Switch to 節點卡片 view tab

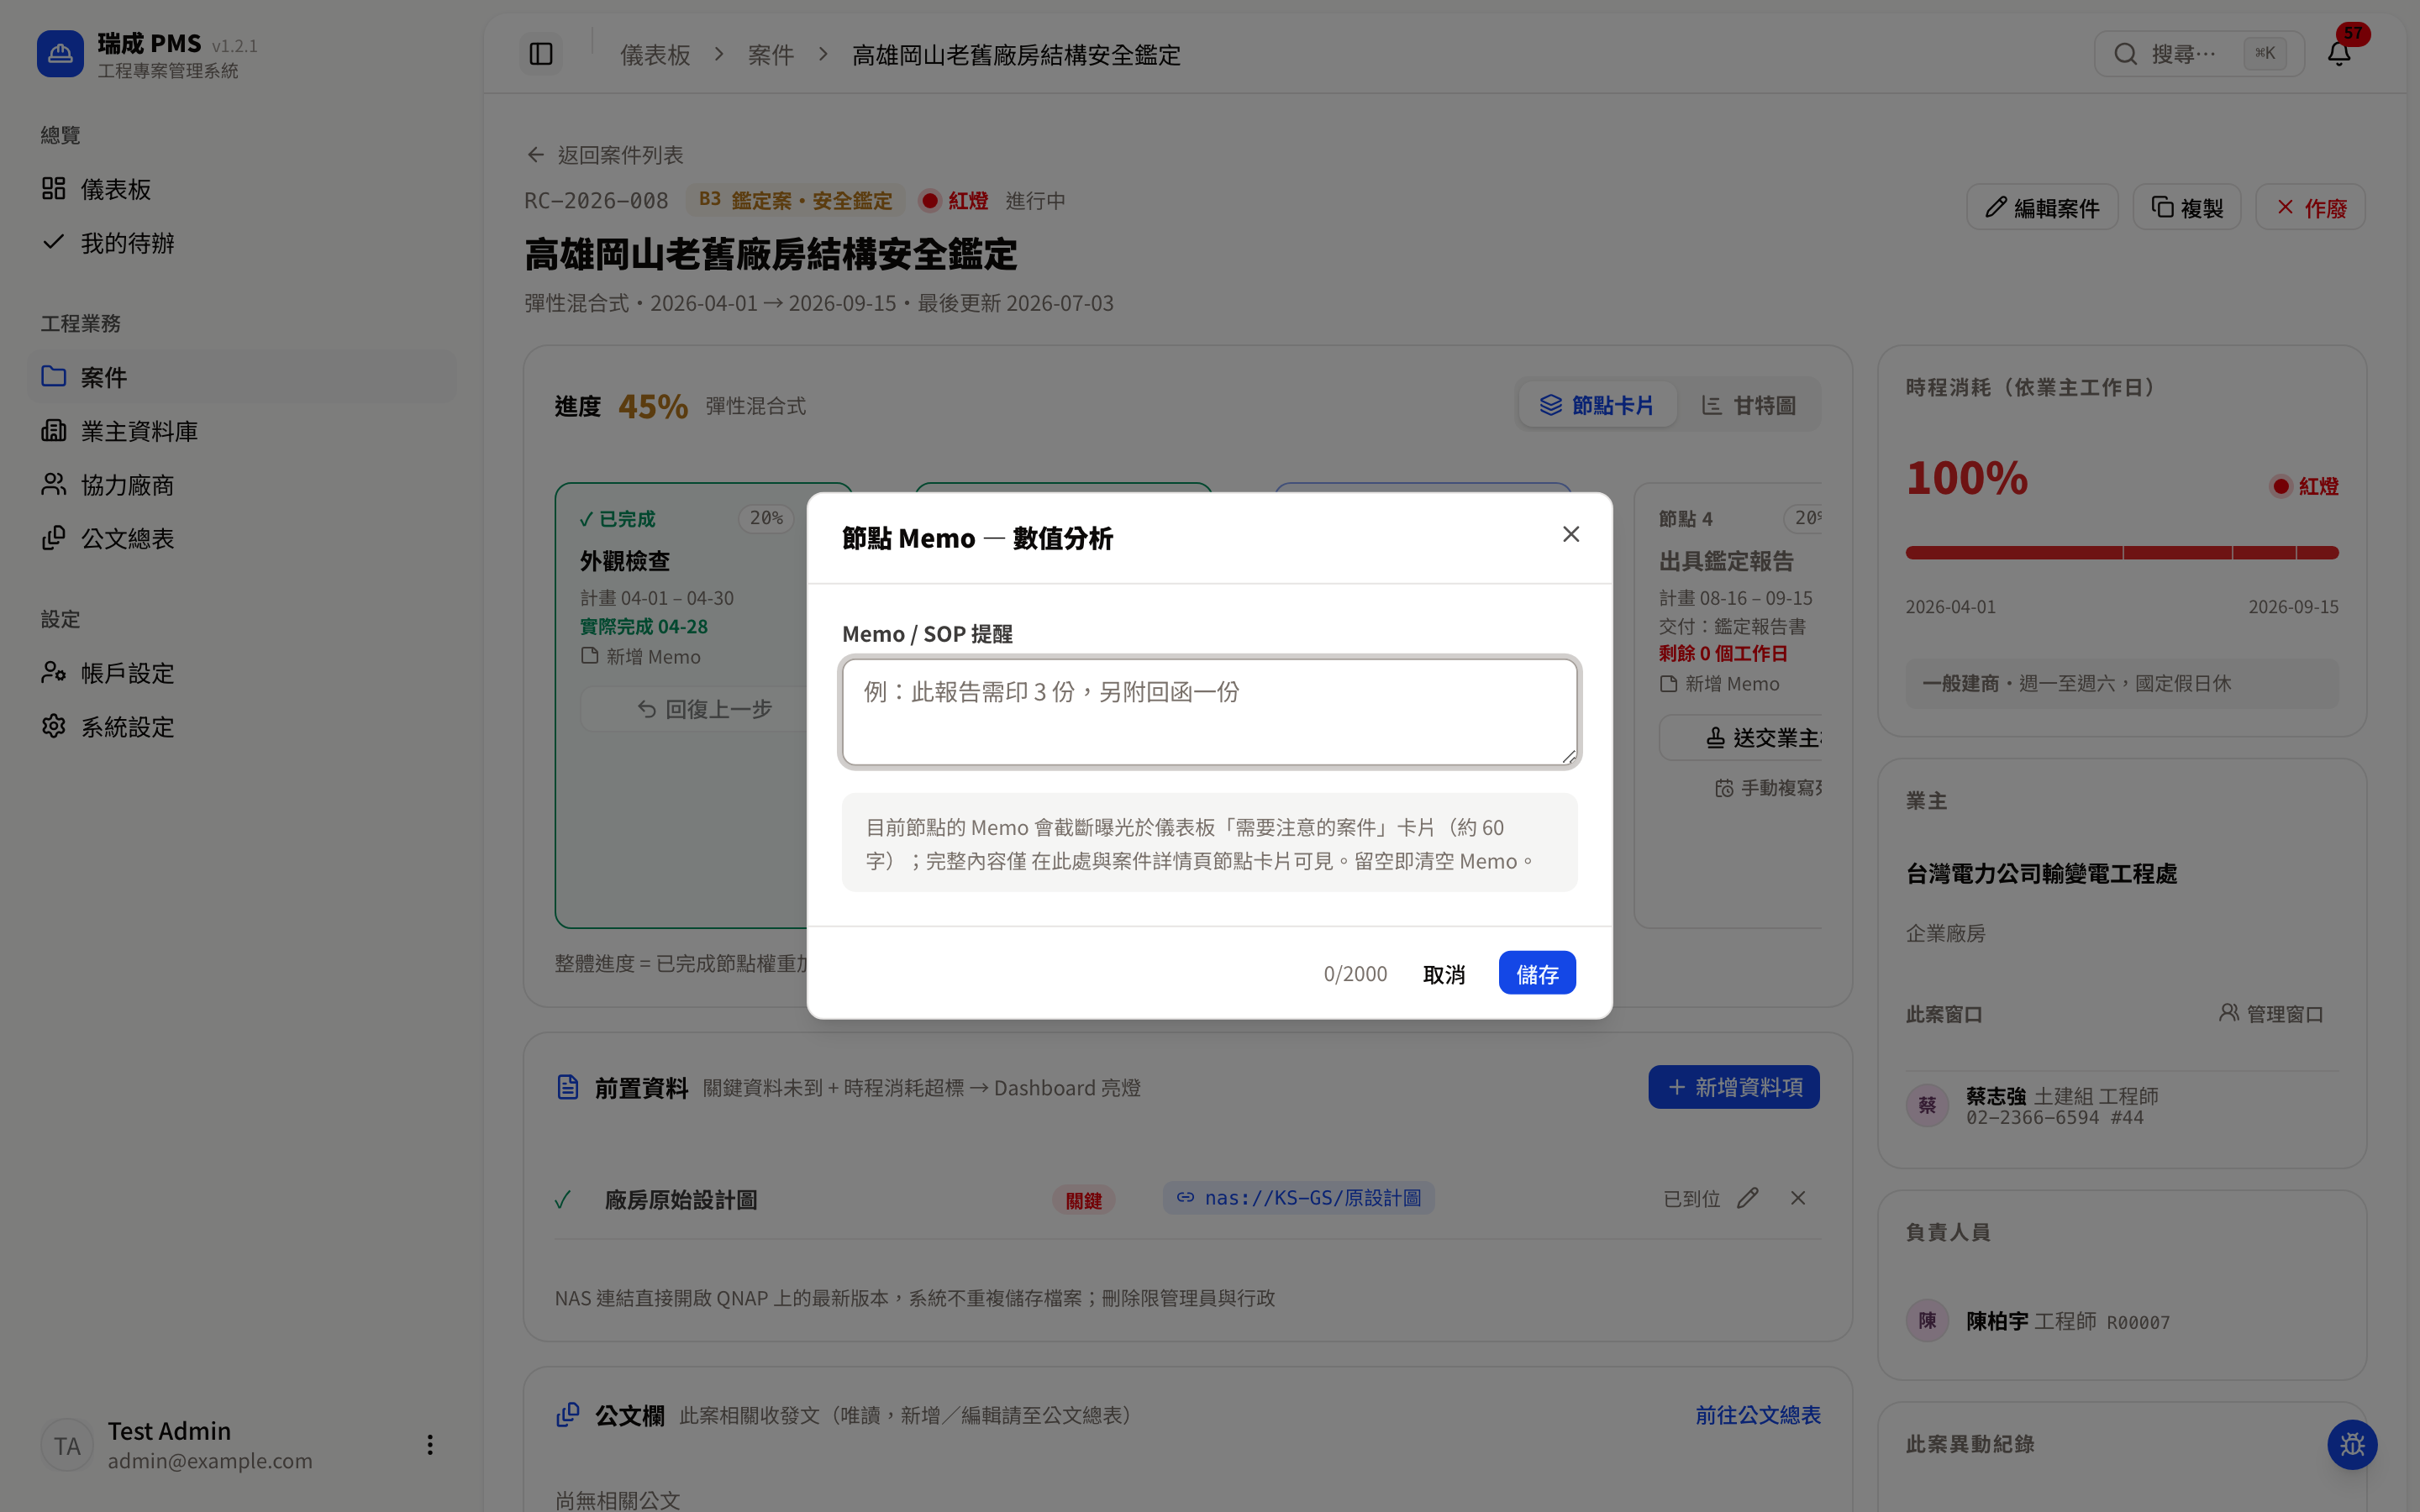[1597, 405]
